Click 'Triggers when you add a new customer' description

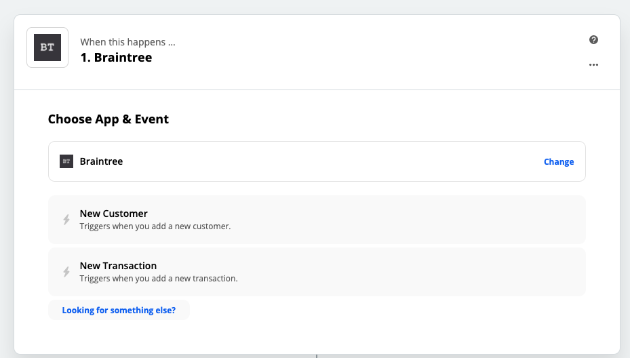pyautogui.click(x=155, y=226)
